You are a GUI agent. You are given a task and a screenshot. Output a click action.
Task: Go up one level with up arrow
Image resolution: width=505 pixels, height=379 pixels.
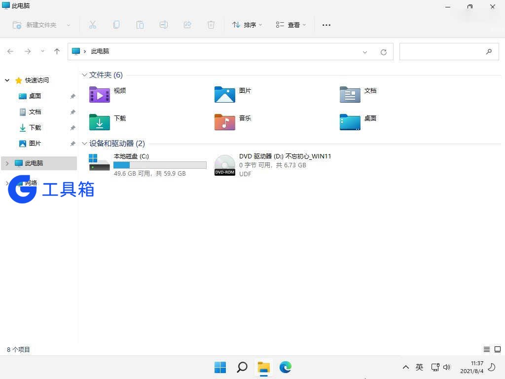(57, 51)
